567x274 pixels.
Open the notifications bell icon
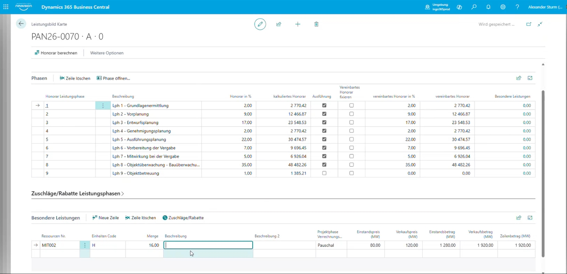coord(488,7)
